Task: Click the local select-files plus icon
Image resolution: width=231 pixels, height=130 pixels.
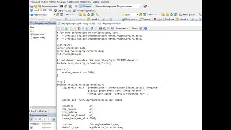Action: (103, 19)
